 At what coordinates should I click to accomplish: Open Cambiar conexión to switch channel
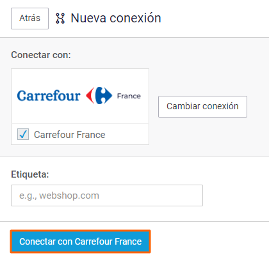pyautogui.click(x=202, y=107)
